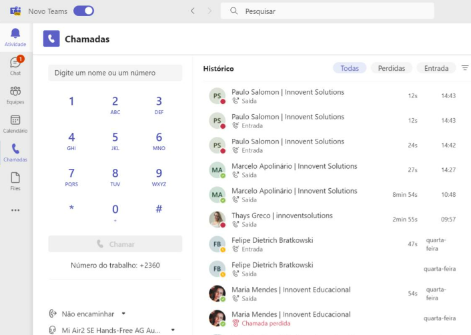Click the call forwarding icon
The width and height of the screenshot is (471, 335).
(53, 314)
